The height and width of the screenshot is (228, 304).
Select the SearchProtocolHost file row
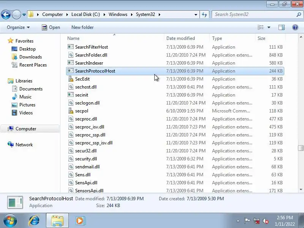[x=175, y=71]
